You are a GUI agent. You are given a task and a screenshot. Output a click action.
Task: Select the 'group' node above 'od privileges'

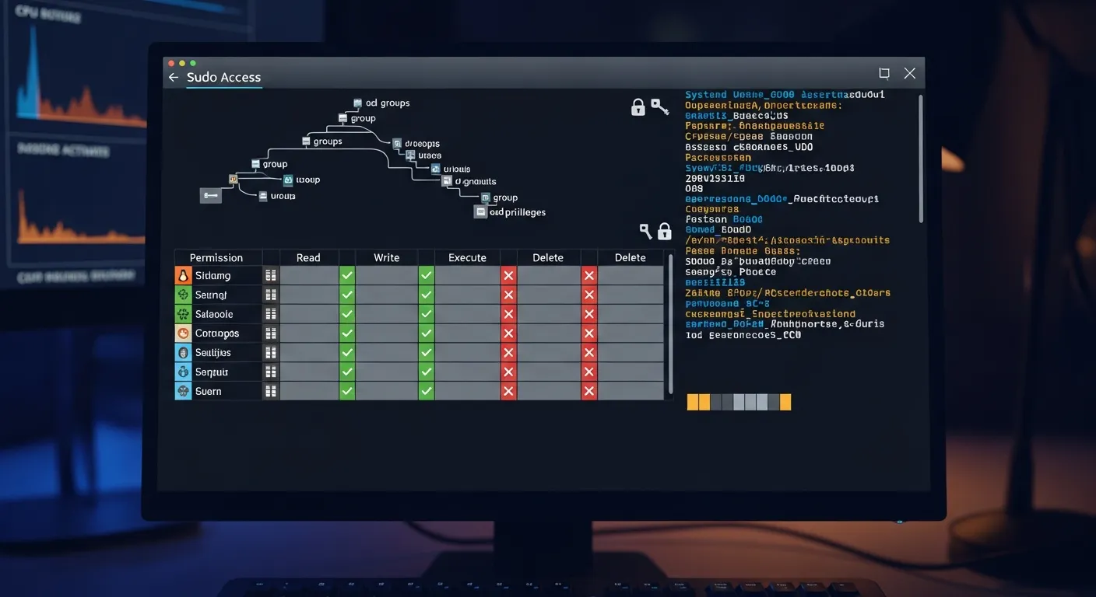pyautogui.click(x=484, y=197)
